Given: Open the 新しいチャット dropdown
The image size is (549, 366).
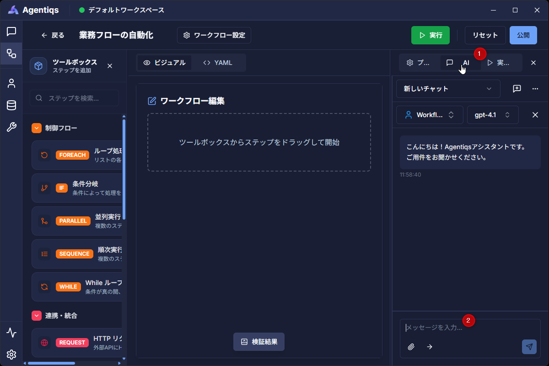Looking at the screenshot, I should (448, 89).
